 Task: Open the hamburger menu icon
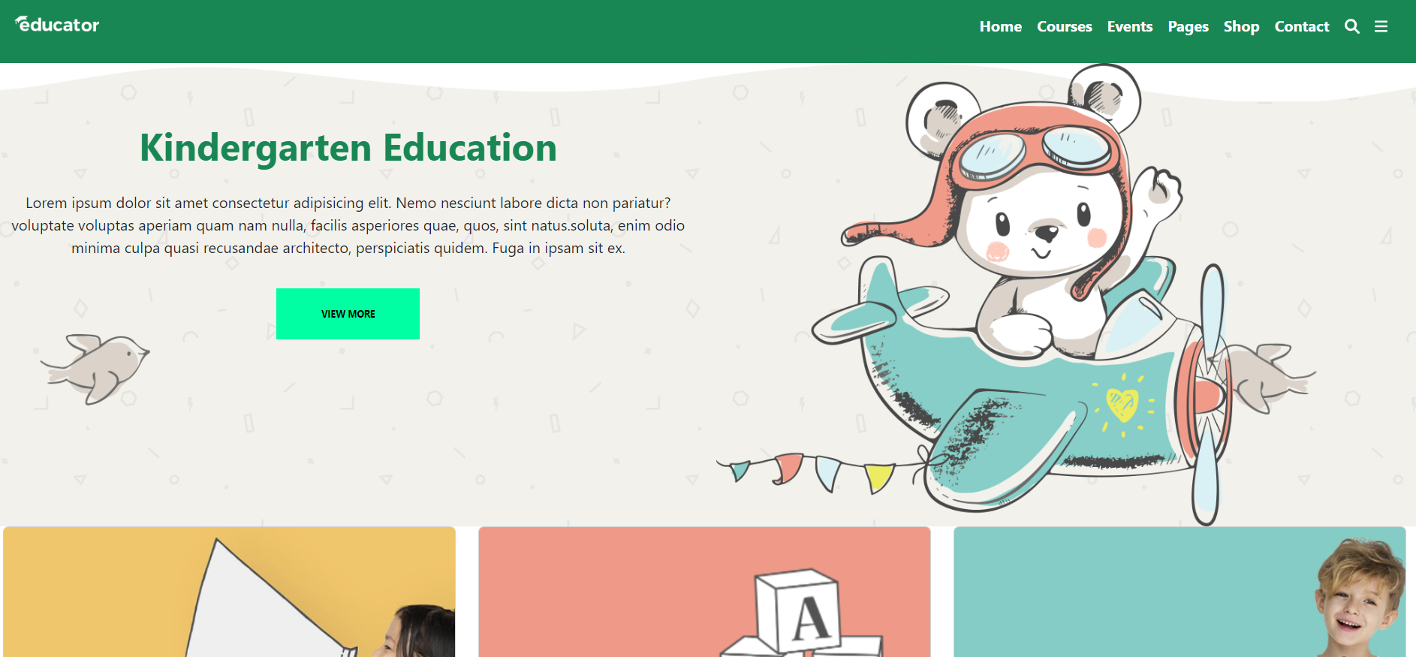1381,26
